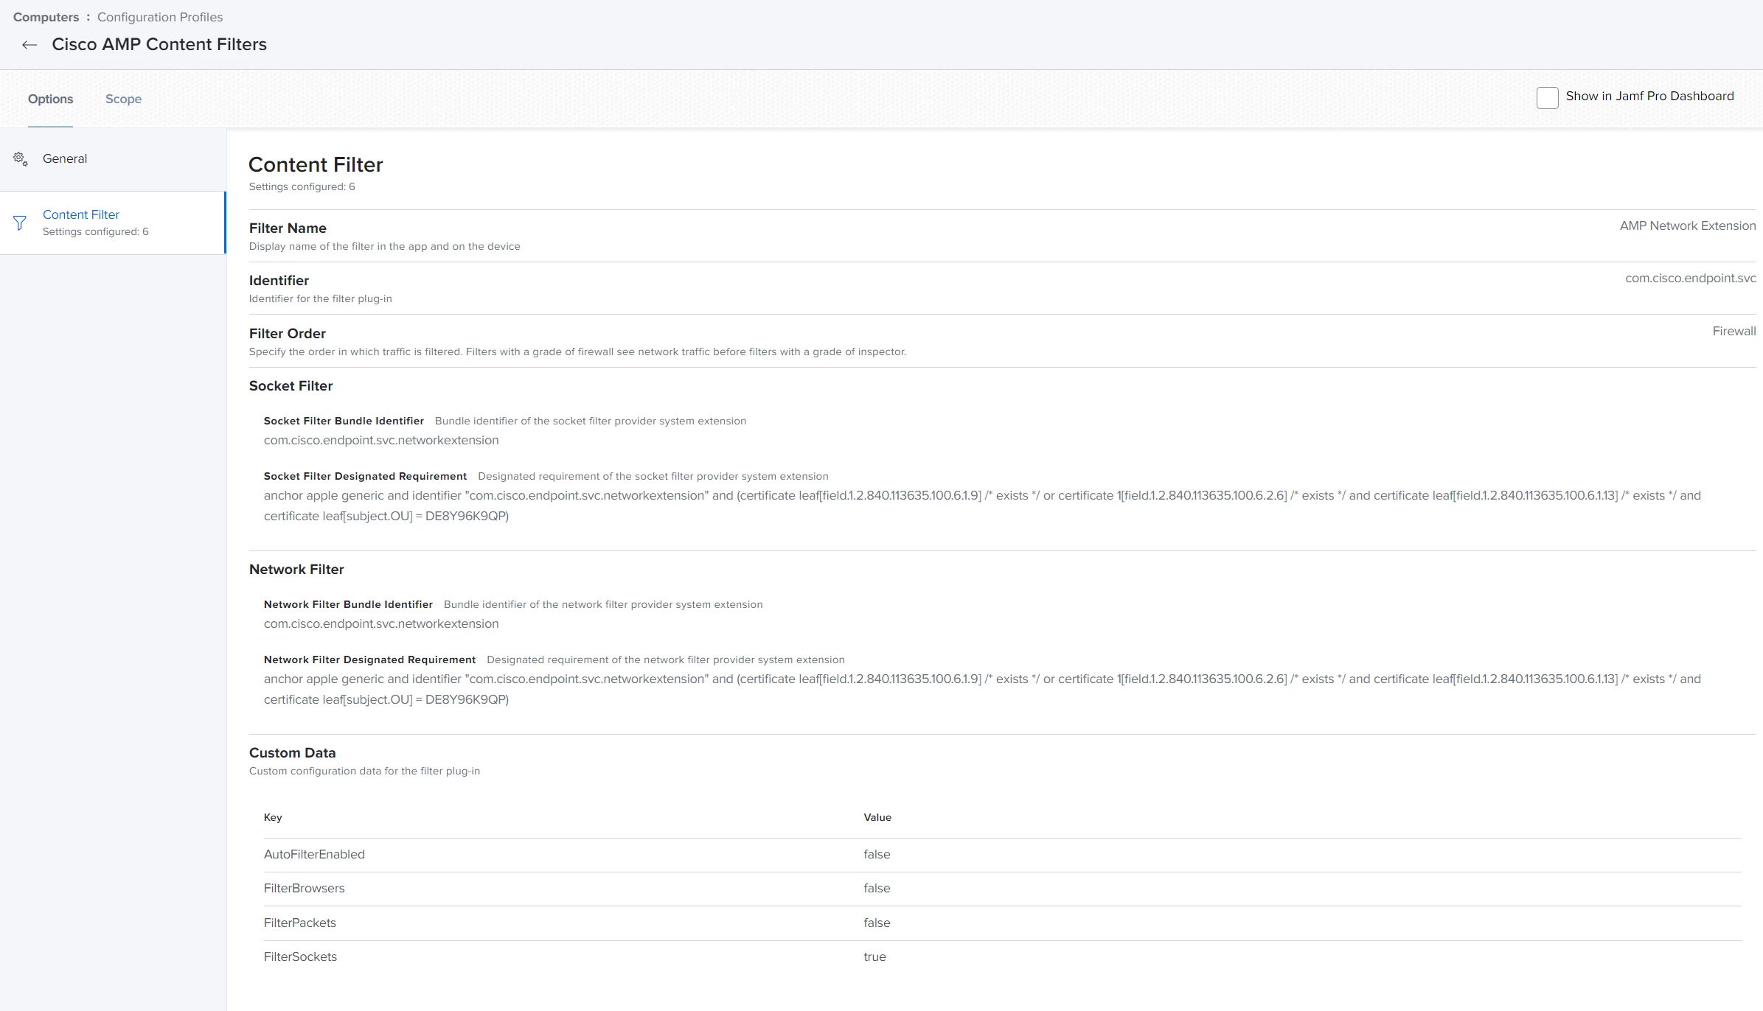Click the Identifier label
Viewport: 1763px width, 1011px height.
279,281
